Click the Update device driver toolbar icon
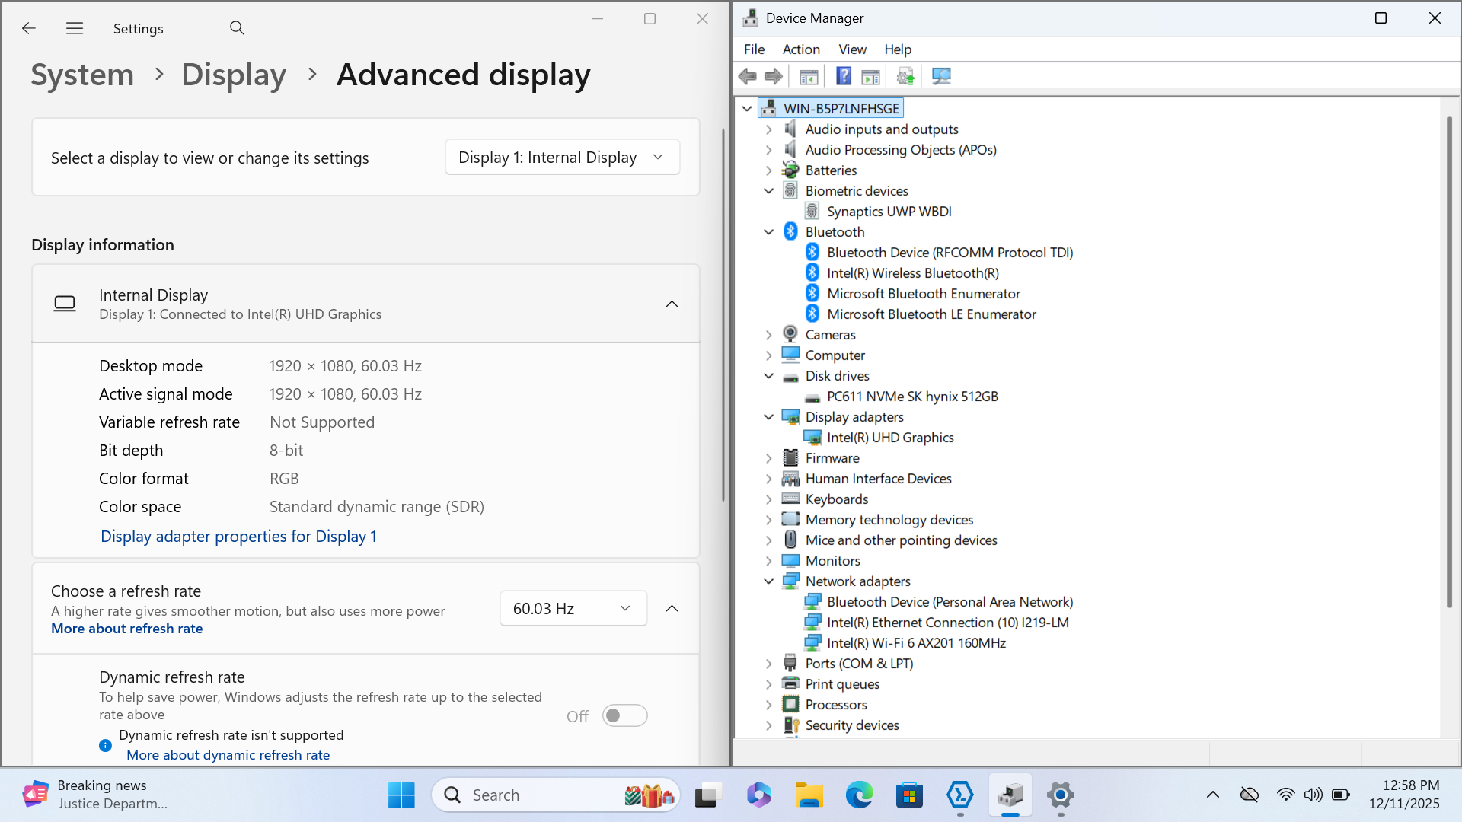This screenshot has height=822, width=1462. tap(905, 76)
